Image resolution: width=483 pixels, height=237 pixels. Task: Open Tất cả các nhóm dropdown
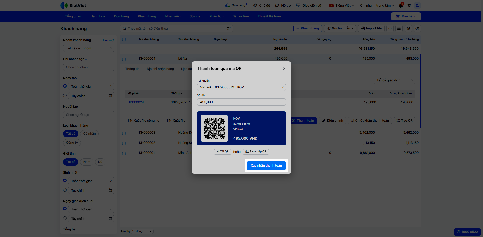point(89,48)
